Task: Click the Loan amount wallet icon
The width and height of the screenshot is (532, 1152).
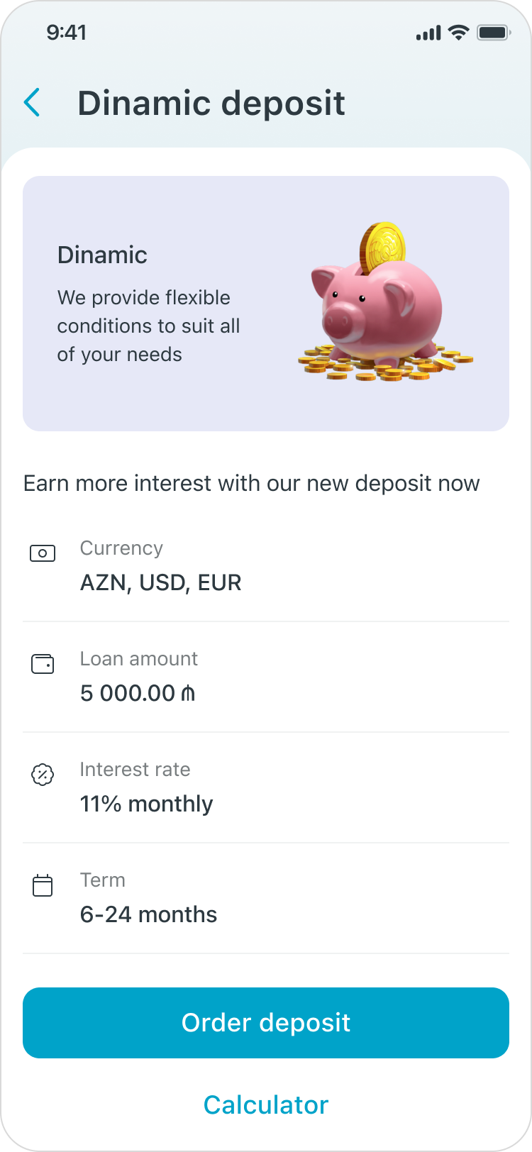Action: tap(43, 664)
